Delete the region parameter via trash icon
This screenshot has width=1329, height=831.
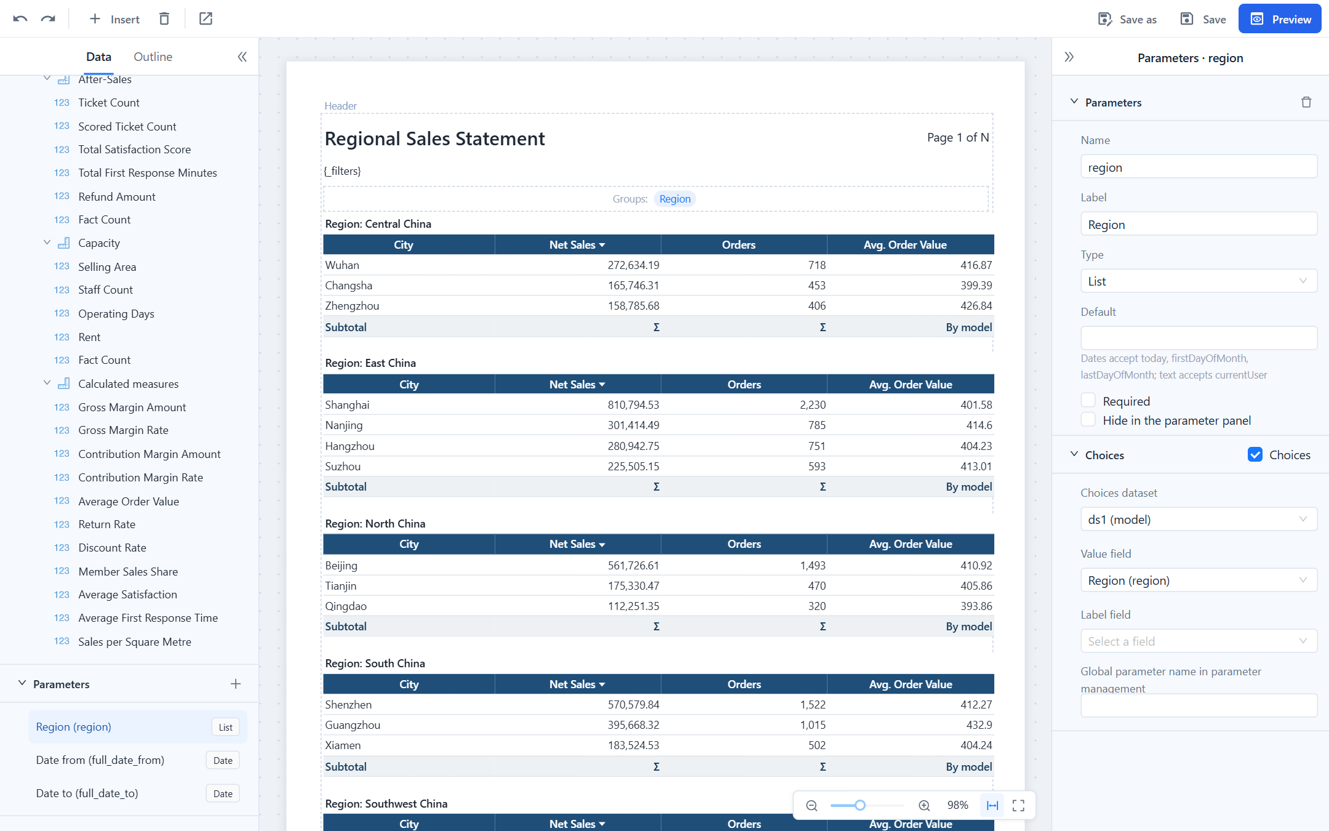click(x=1306, y=102)
